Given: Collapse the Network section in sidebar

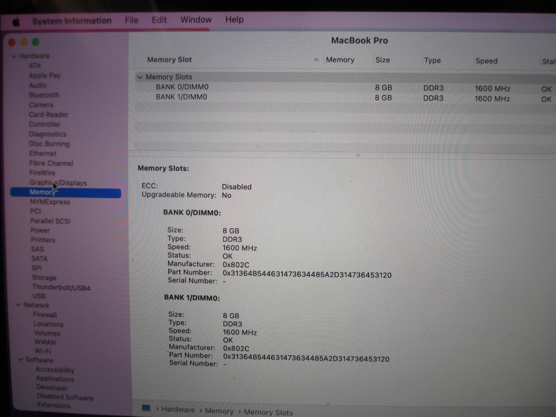Looking at the screenshot, I should [x=18, y=305].
